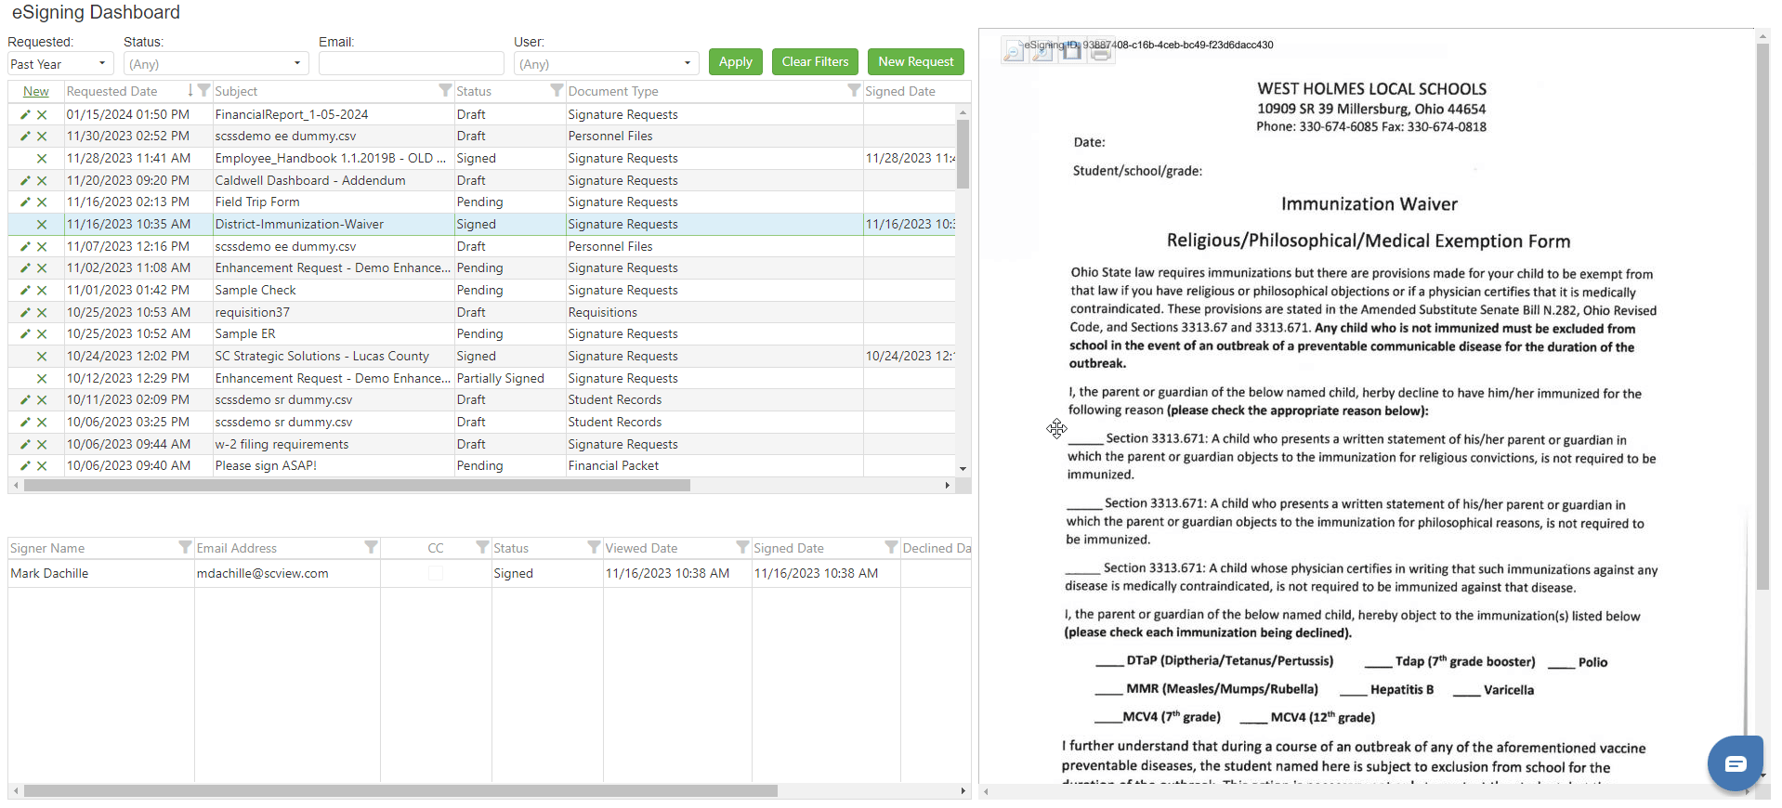Open filter for Subject column
Image resolution: width=1782 pixels, height=808 pixels.
coord(445,90)
